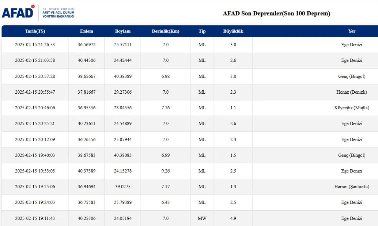This screenshot has width=378, height=226.
Task: Select the 2025-02-15 19:11:43 date cell
Action: tap(35, 219)
